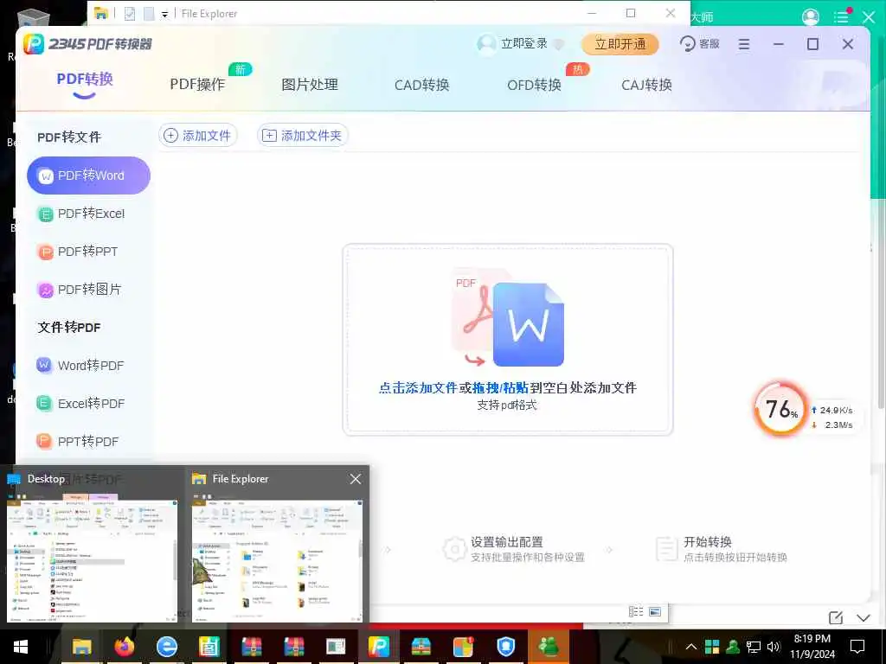Viewport: 886px width, 664px height.
Task: Select PDF转Word in the sidebar
Action: point(88,176)
